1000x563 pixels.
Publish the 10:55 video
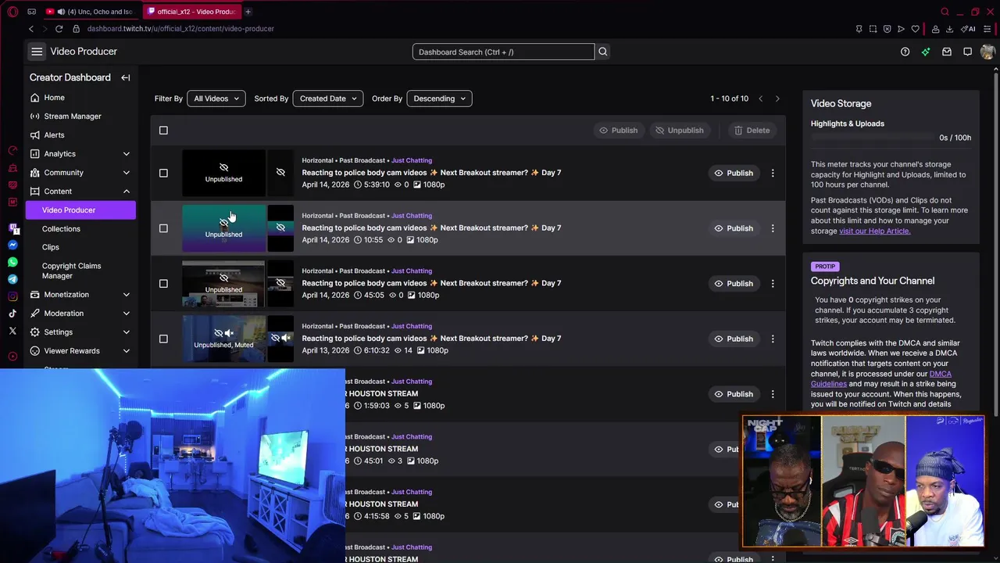(734, 228)
